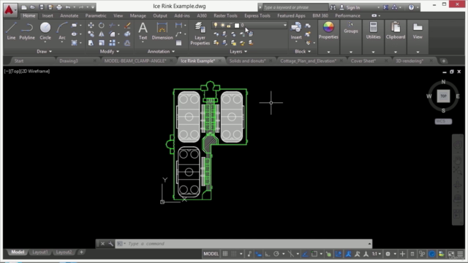468x263 pixels.
Task: Click the AutoCAD application menu logo
Action: coord(10,9)
